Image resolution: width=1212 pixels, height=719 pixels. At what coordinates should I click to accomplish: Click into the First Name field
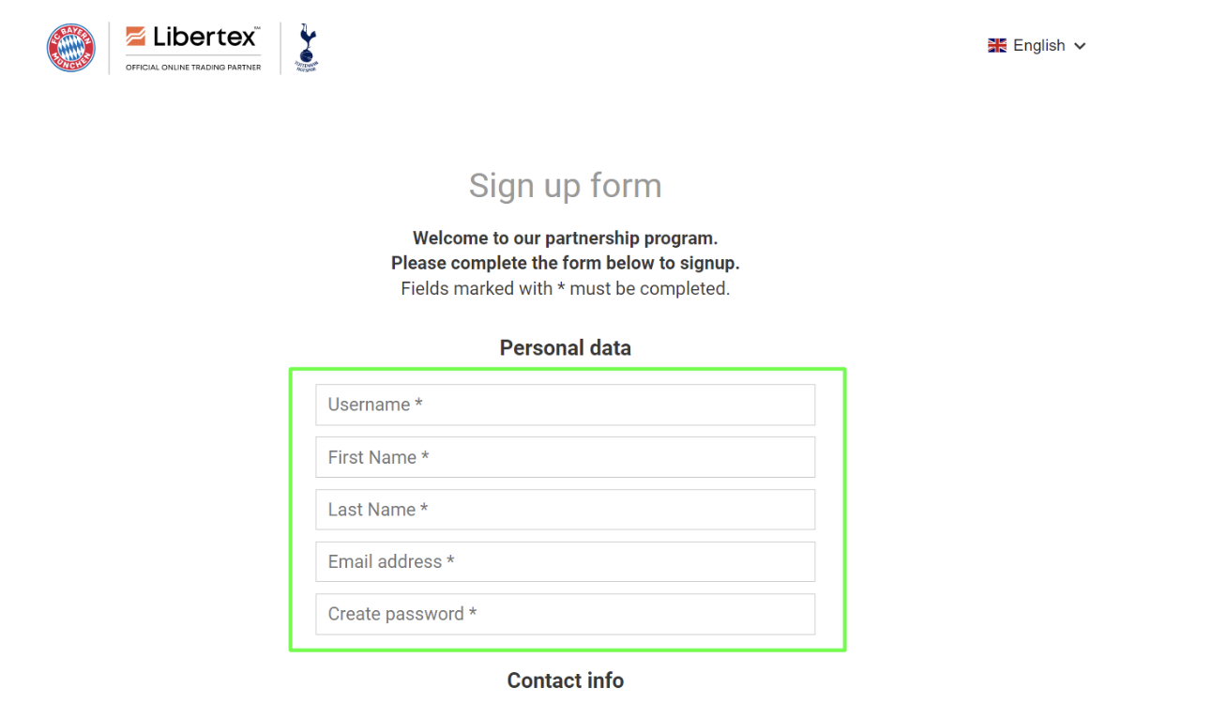[x=565, y=457]
